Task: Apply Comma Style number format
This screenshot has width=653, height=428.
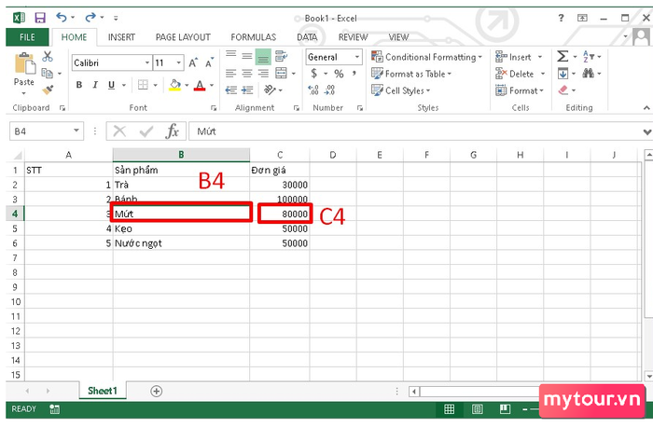Action: (x=354, y=74)
